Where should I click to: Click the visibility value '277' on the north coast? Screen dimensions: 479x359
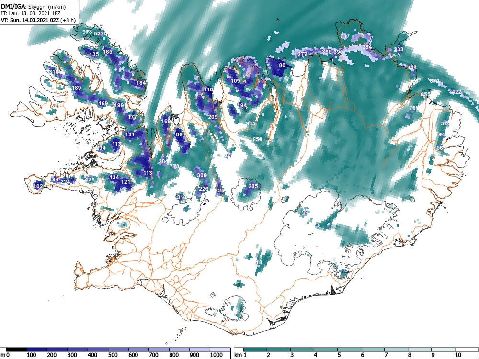(302, 54)
